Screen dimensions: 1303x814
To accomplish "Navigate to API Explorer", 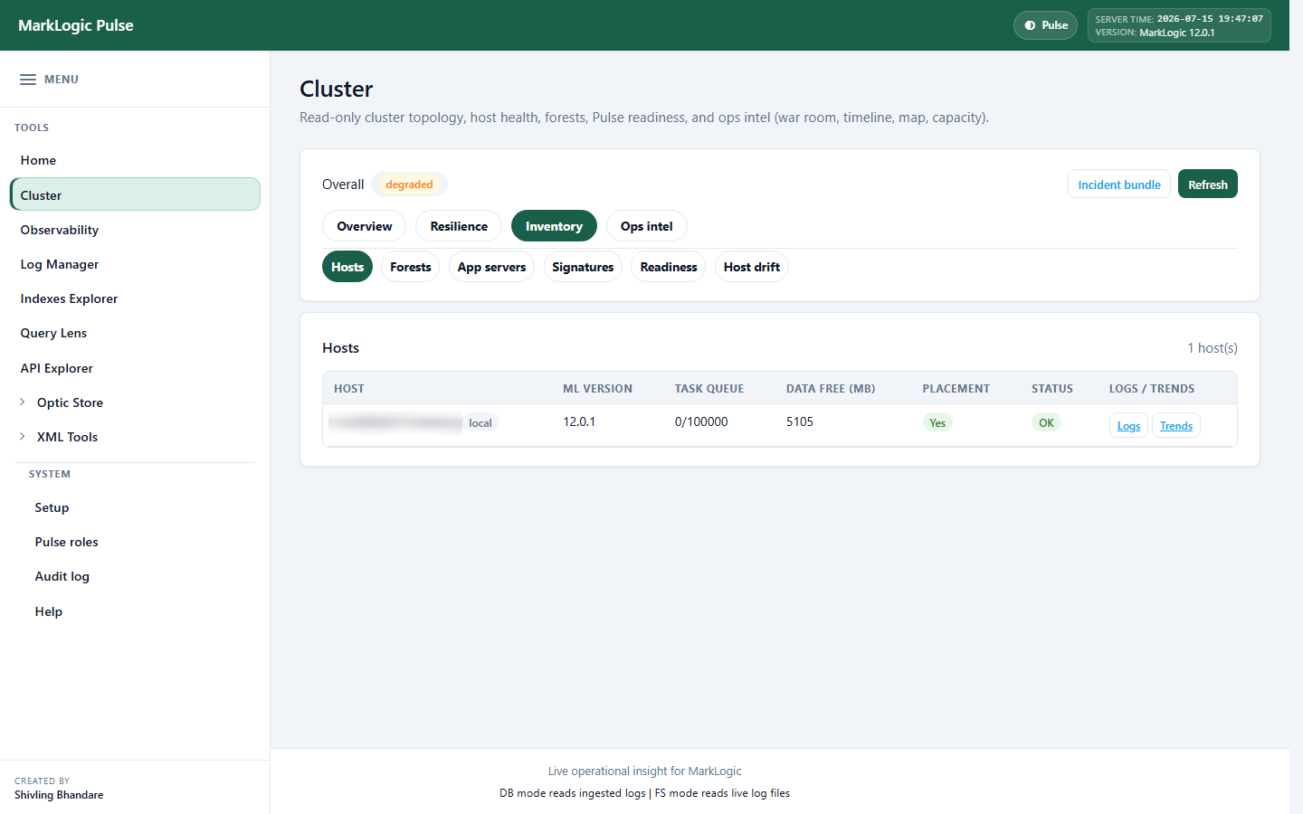I will tap(135, 368).
